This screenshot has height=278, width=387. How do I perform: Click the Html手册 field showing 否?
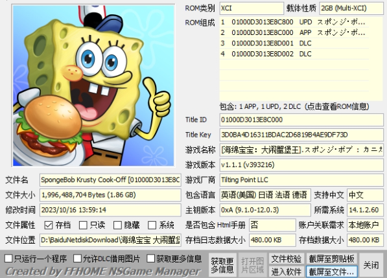coord(272,225)
